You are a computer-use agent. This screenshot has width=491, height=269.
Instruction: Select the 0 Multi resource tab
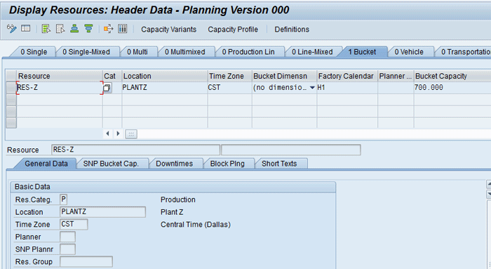point(137,52)
